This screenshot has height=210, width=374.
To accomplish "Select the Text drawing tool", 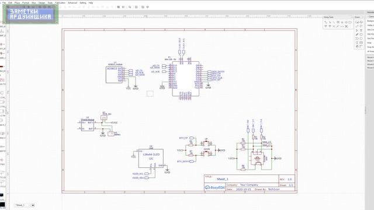I will pyautogui.click(x=361, y=30).
